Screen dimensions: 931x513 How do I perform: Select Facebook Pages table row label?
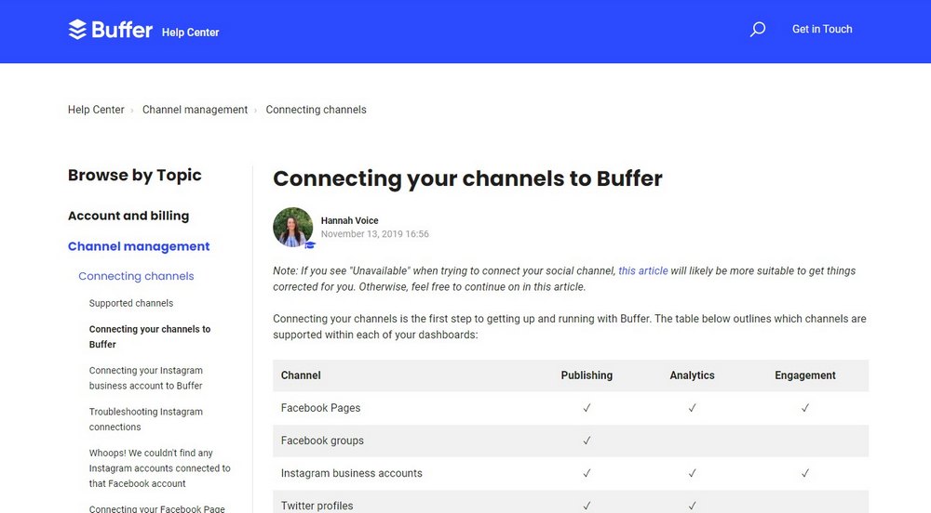pyautogui.click(x=320, y=408)
